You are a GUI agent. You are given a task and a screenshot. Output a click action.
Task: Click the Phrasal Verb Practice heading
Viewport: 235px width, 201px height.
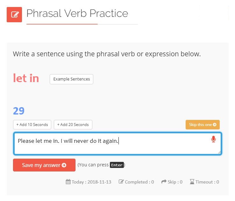click(77, 13)
